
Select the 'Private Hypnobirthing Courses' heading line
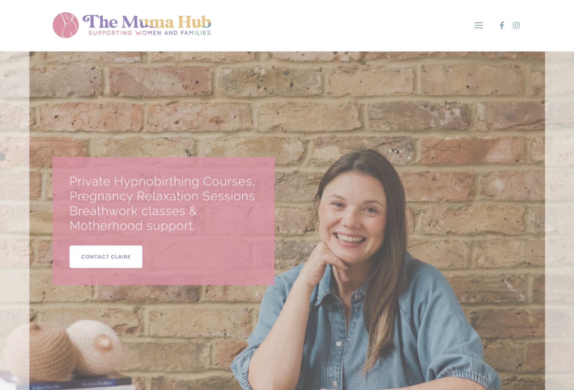tap(162, 181)
